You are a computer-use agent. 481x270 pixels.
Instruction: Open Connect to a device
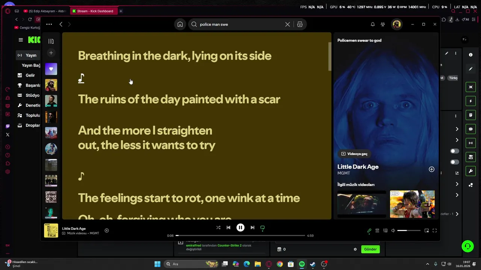point(385,231)
